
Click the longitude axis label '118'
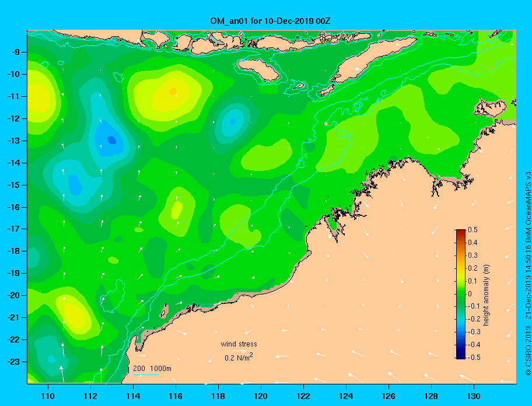click(x=218, y=396)
